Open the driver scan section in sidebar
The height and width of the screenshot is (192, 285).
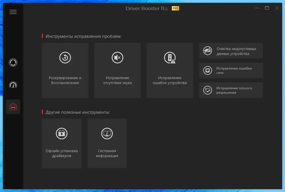click(13, 63)
